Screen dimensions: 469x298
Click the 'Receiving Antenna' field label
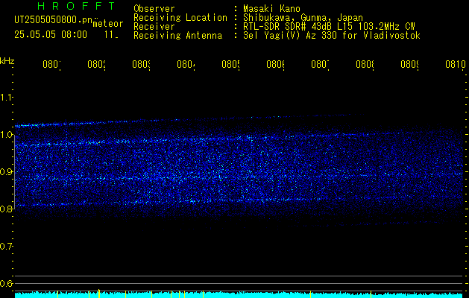[x=178, y=36]
